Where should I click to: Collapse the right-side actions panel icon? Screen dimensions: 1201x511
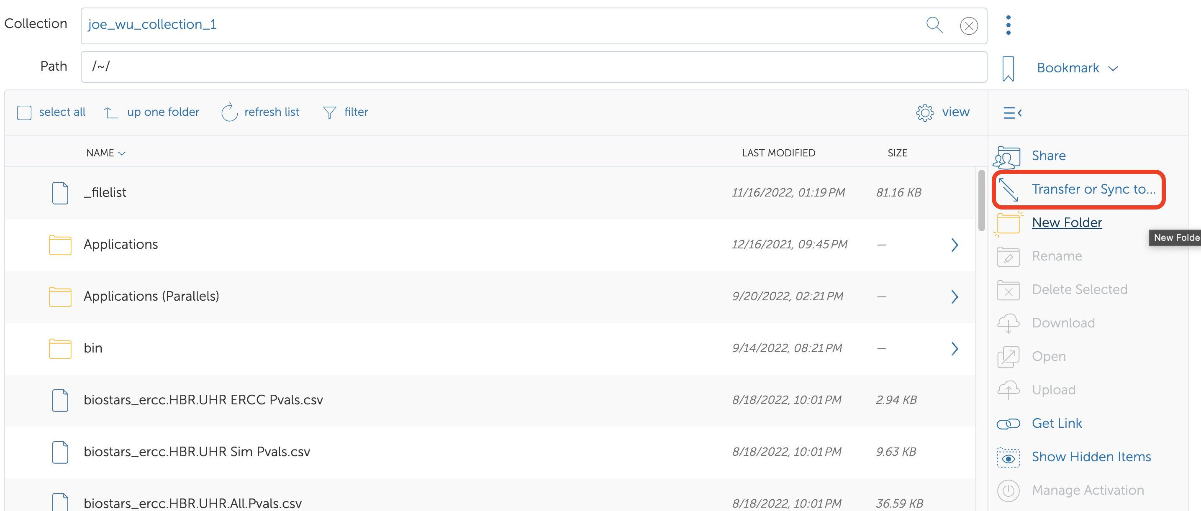(x=1012, y=113)
